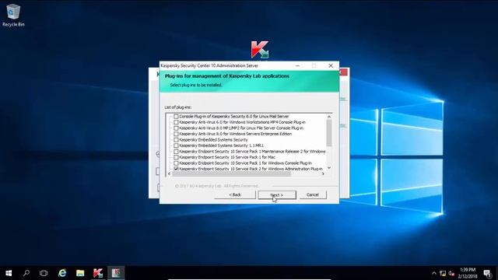
Task: Select 'Kaspersky Embedded Systems Security 1.1 MR1' text
Action: [221, 145]
